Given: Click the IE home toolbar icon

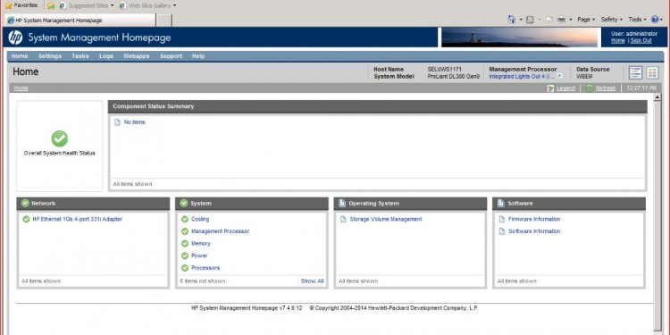Looking at the screenshot, I should [511, 20].
